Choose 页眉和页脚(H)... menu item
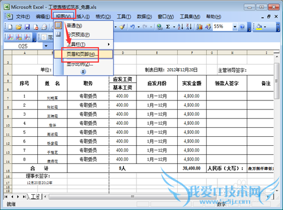 coord(84,54)
